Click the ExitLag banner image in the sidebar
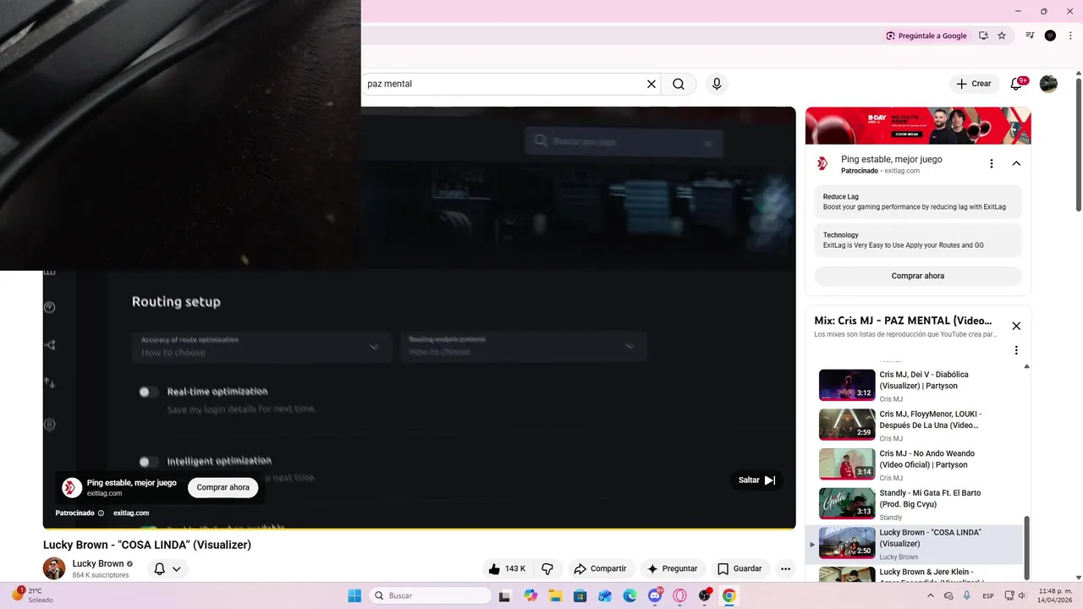Screen dimensions: 1083x609 [918, 125]
